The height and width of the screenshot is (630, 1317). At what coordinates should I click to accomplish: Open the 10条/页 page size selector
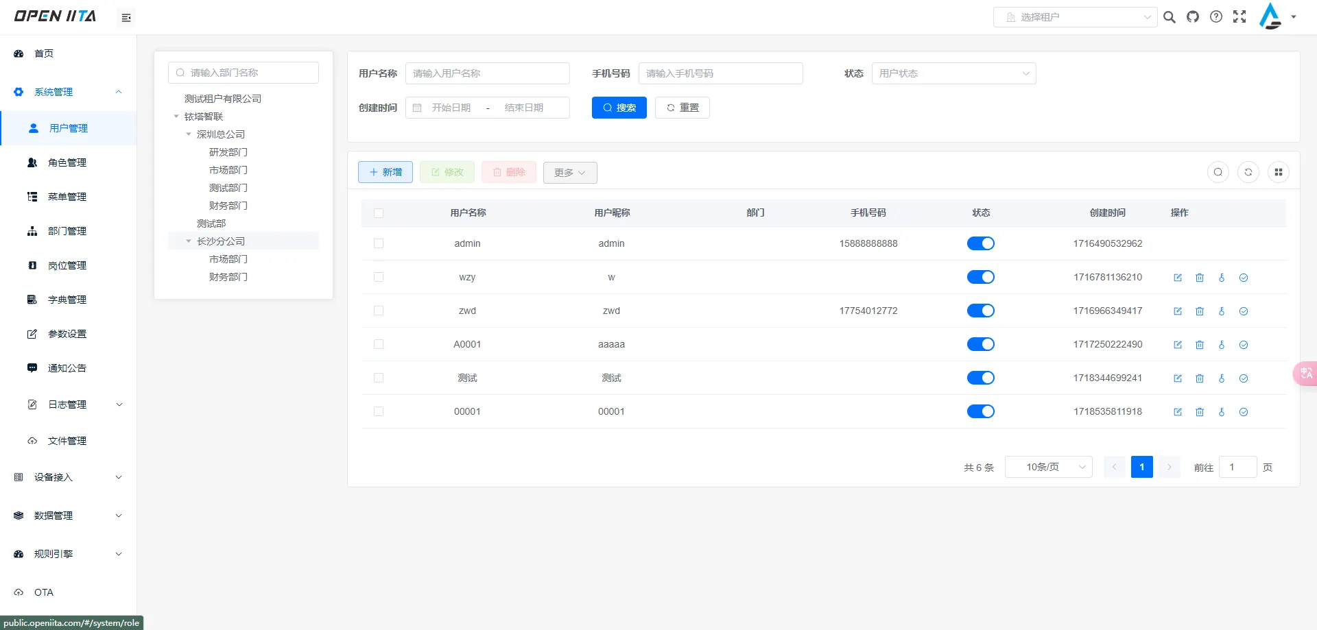click(x=1048, y=467)
